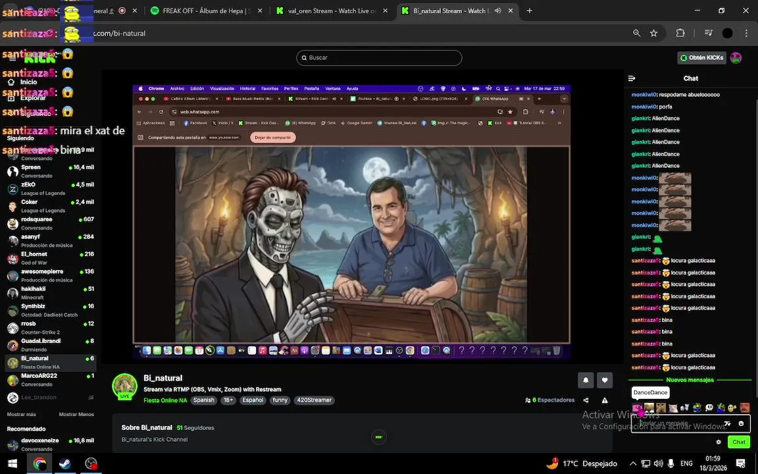Open MarcoARG22 channel in sidebar

51,380
